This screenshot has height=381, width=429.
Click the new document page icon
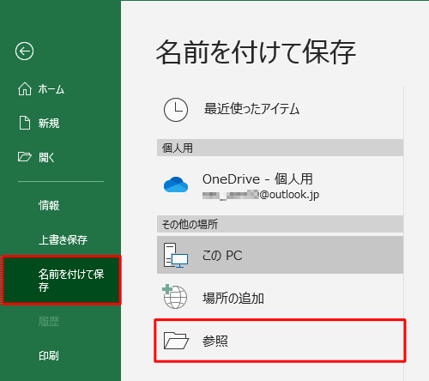click(x=25, y=123)
